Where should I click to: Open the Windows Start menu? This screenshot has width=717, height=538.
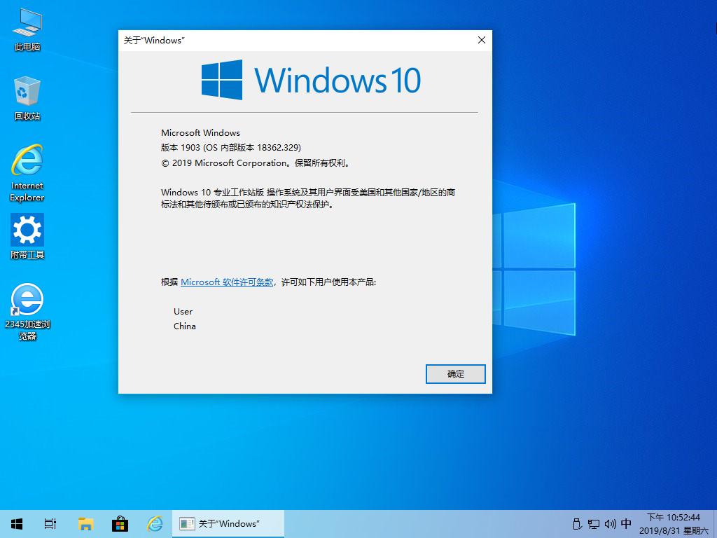[17, 524]
